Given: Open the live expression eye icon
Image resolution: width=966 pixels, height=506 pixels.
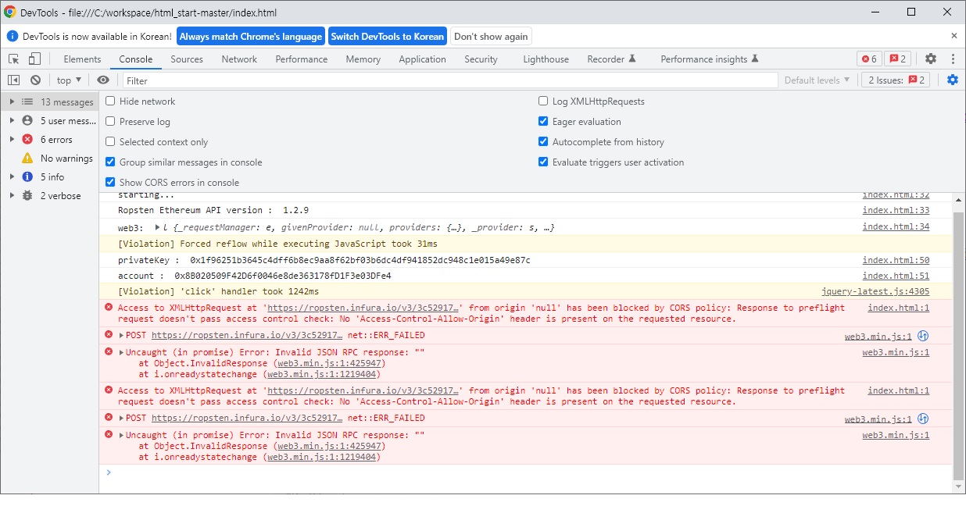Looking at the screenshot, I should coord(103,80).
